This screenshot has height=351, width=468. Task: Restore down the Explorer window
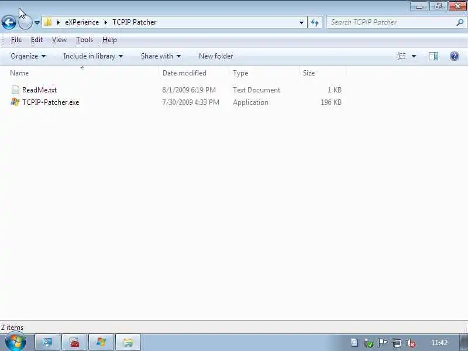pos(438,6)
